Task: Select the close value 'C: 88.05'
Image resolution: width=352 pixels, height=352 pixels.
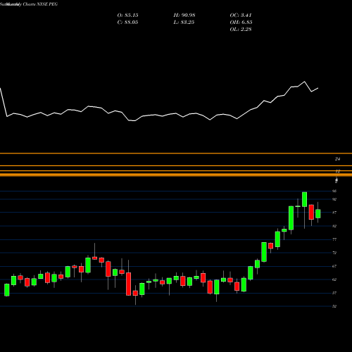Action: (127, 23)
